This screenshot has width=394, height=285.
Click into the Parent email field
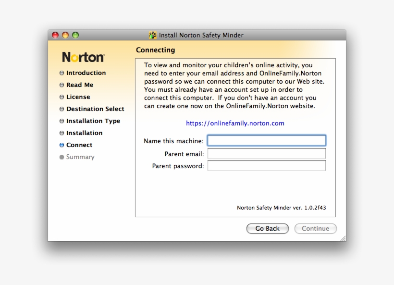click(x=266, y=154)
